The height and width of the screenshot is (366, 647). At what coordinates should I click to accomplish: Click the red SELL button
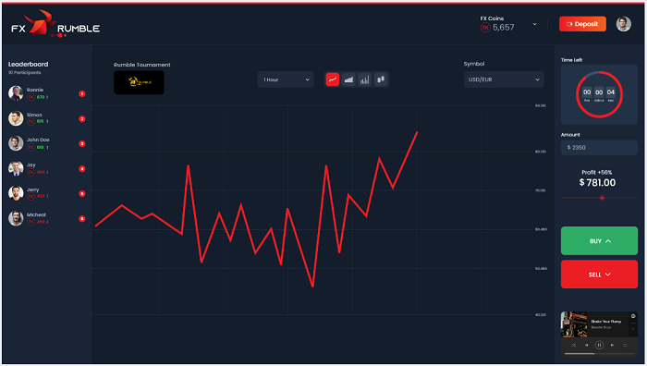(x=599, y=274)
